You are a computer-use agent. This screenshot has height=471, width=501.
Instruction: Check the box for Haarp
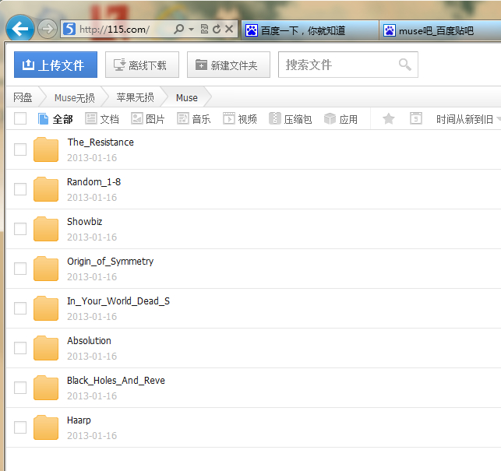[20, 427]
